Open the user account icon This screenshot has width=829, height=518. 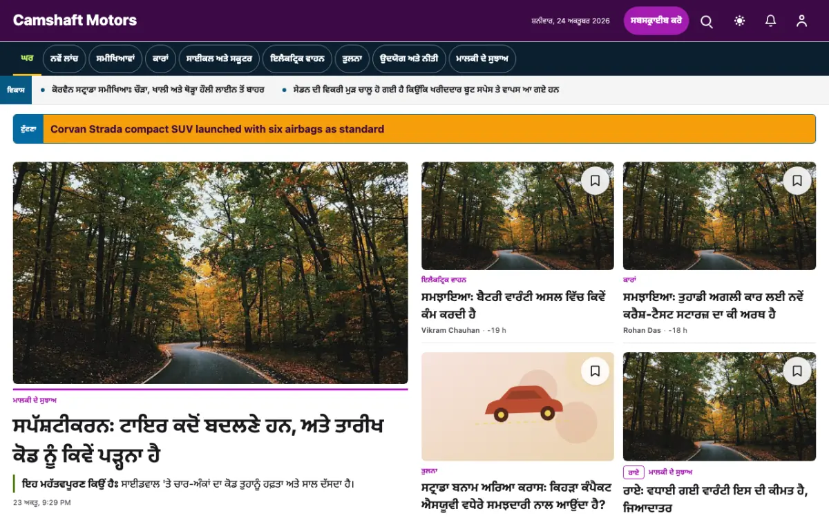(x=801, y=21)
